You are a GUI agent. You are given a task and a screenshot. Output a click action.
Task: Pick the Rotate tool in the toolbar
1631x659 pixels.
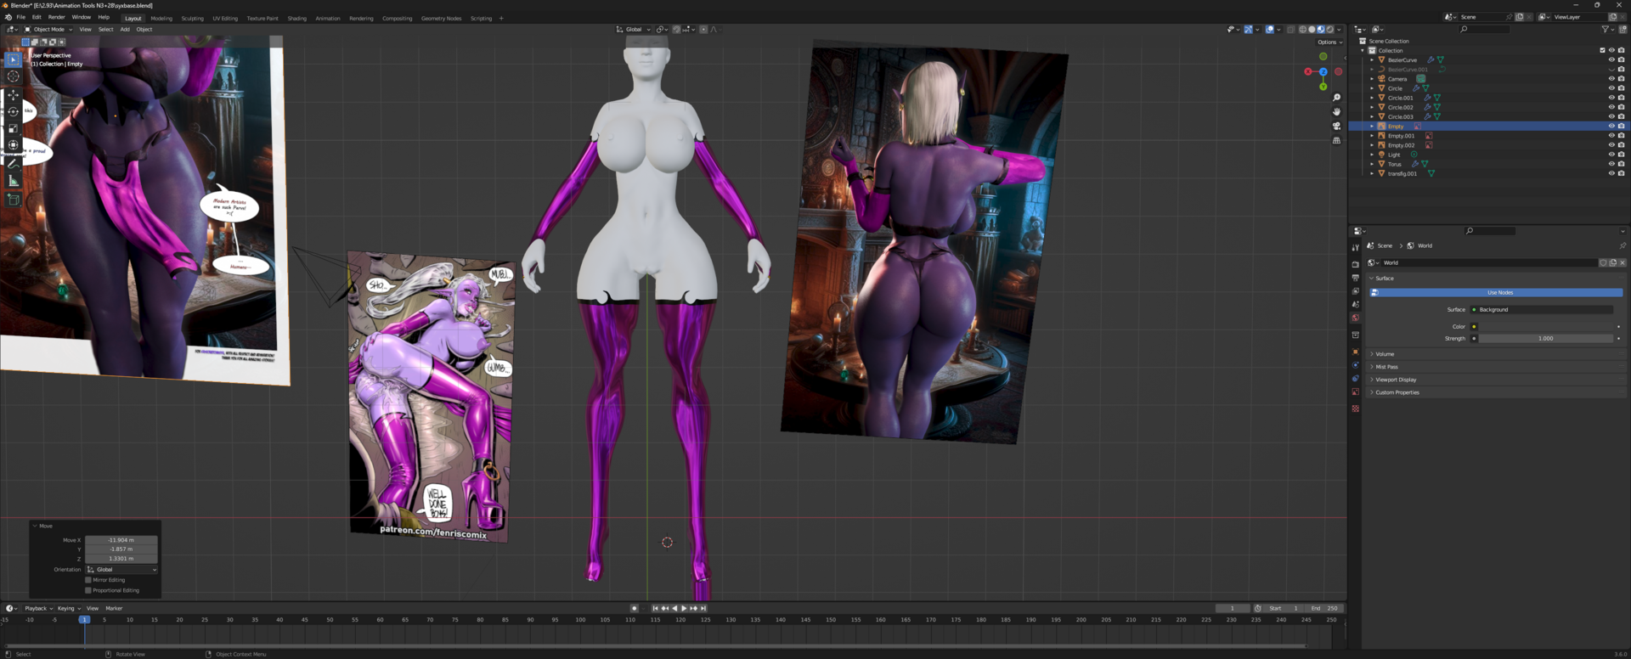(x=14, y=111)
